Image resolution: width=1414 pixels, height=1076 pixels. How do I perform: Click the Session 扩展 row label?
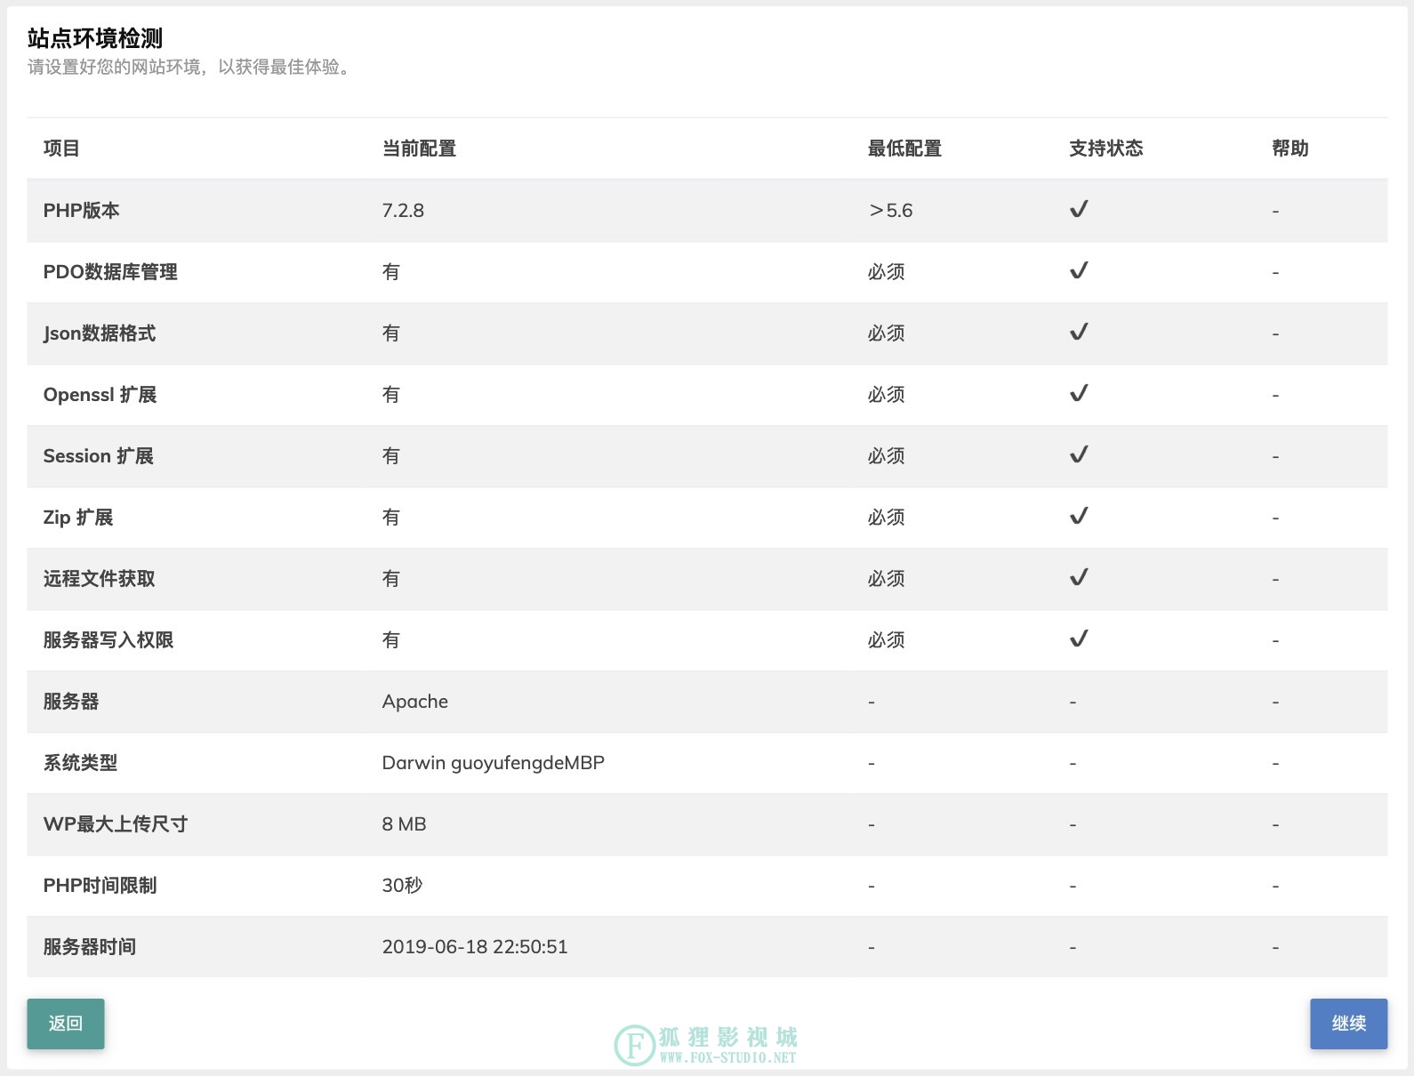pos(99,456)
